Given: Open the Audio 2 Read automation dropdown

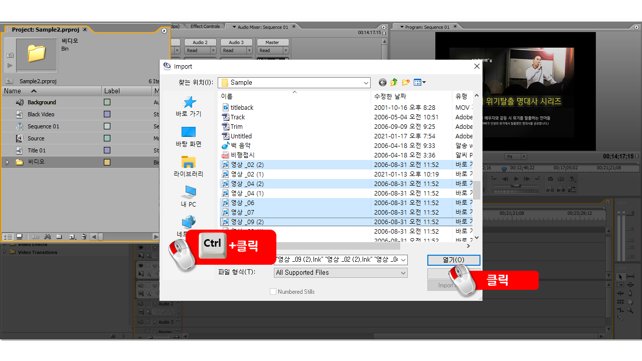Looking at the screenshot, I should (x=213, y=51).
